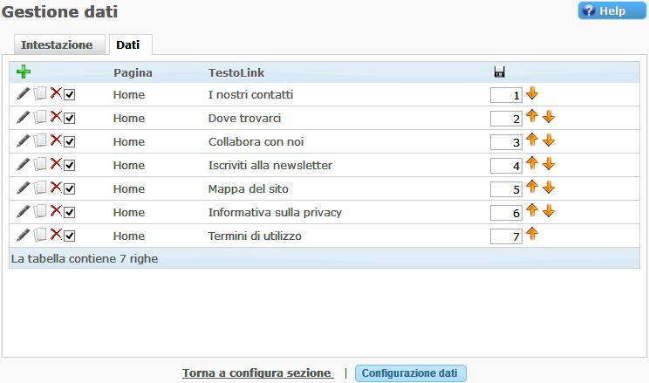Switch to the Intestazione tab
Image resolution: width=649 pixels, height=383 pixels.
tap(57, 45)
